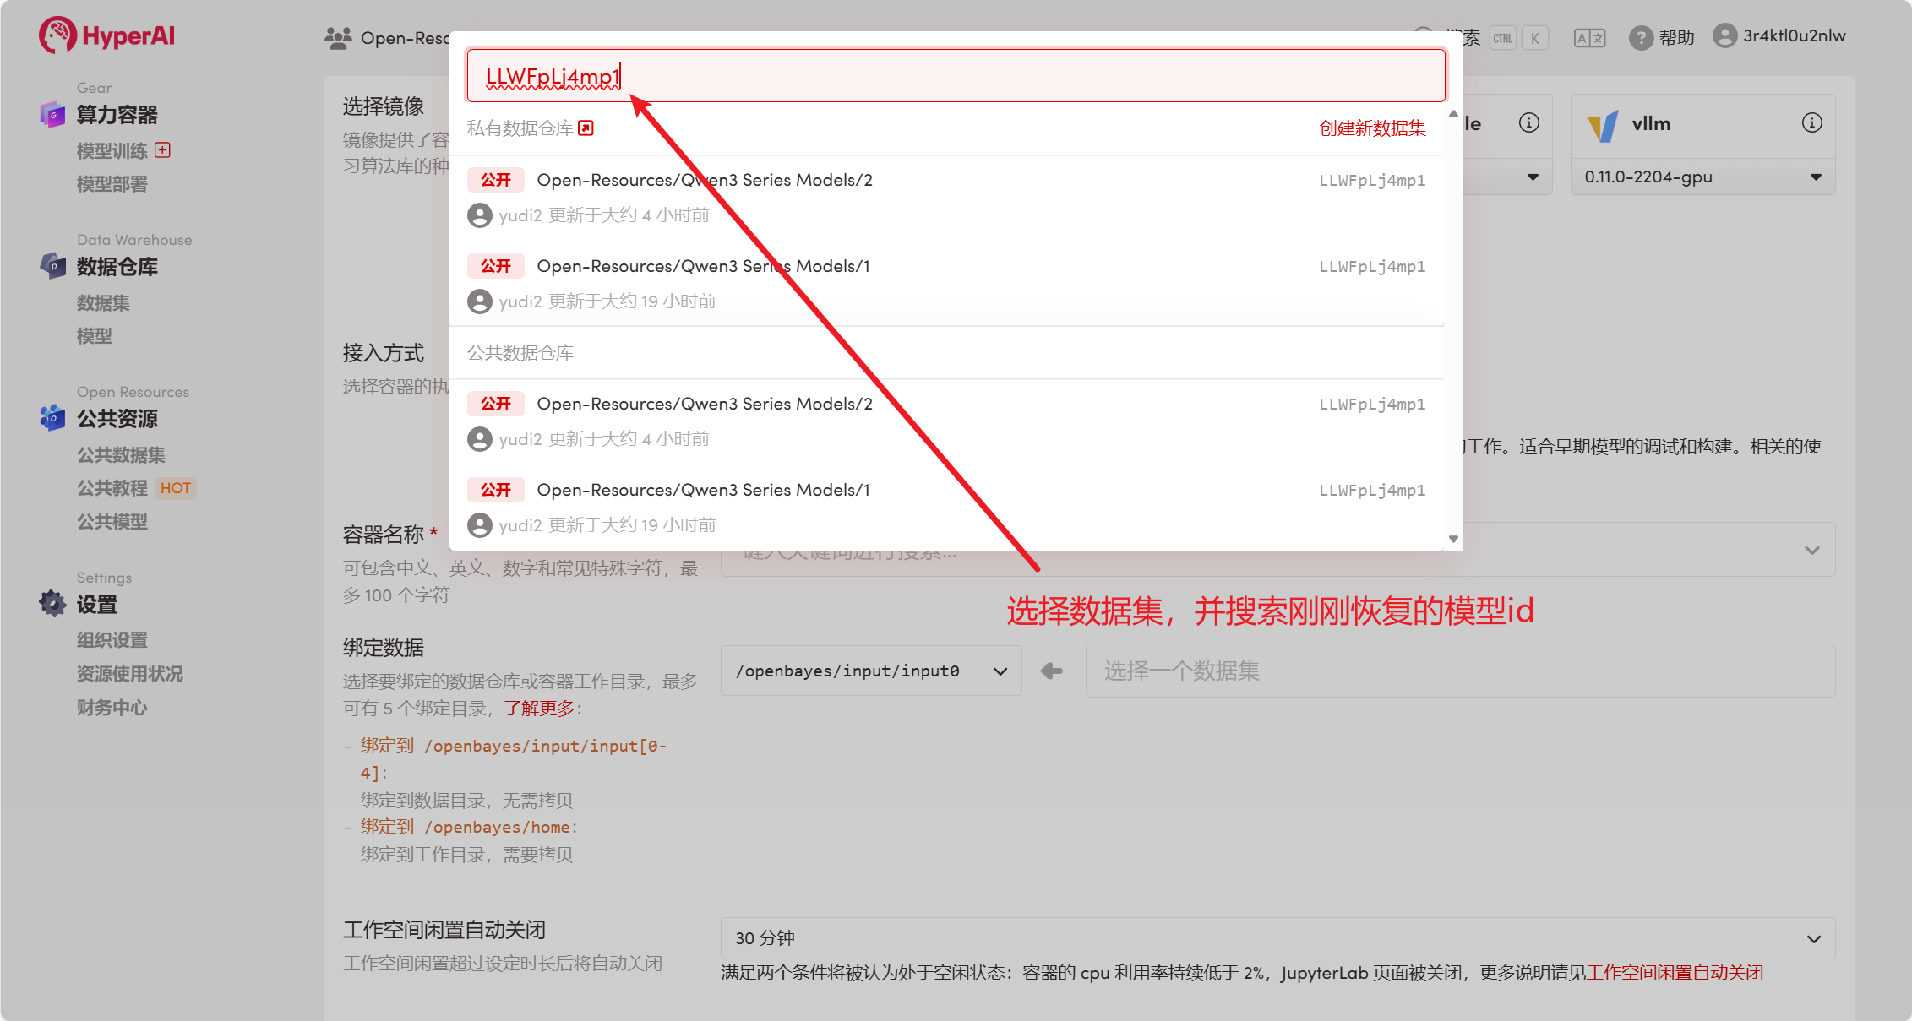Screen dimensions: 1912x1021
Task: Go to 模型部署 in the sidebar
Action: click(x=112, y=184)
